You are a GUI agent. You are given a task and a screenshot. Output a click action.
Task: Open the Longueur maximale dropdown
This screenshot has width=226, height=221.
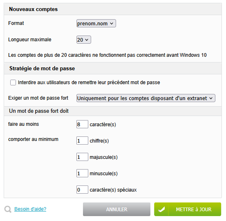coord(84,40)
